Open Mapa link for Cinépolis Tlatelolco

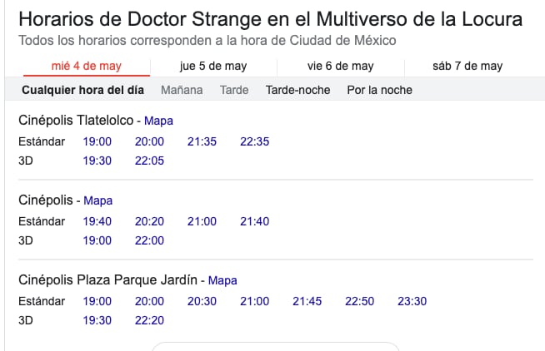pyautogui.click(x=158, y=121)
